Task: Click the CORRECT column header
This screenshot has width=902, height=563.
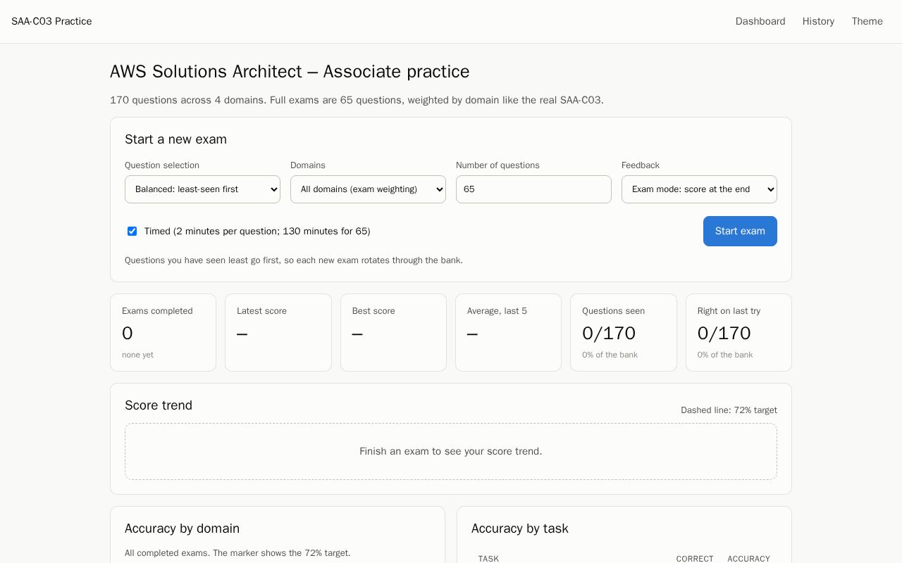Action: (695, 559)
